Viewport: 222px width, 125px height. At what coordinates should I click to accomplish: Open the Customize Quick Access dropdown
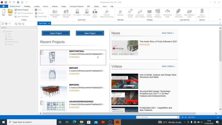[26, 2]
